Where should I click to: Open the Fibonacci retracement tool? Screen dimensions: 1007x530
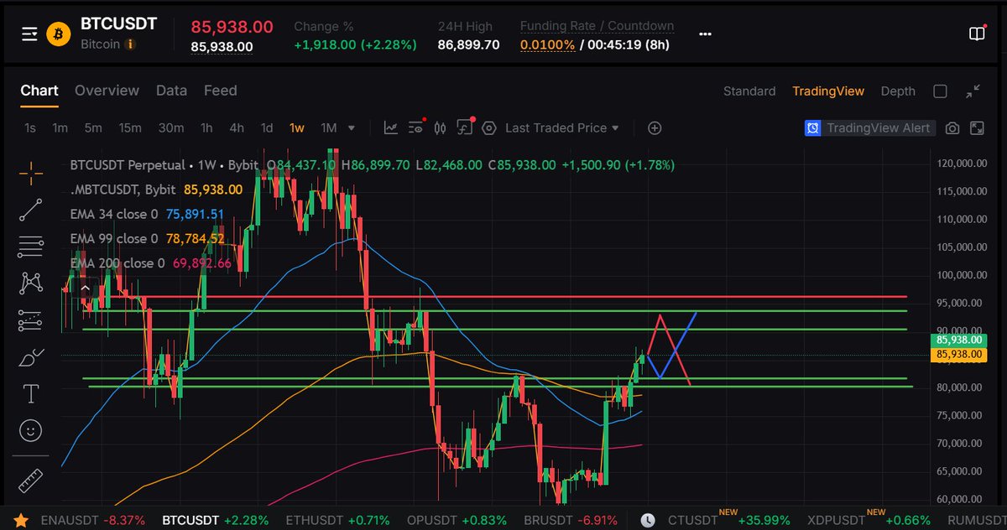[31, 247]
